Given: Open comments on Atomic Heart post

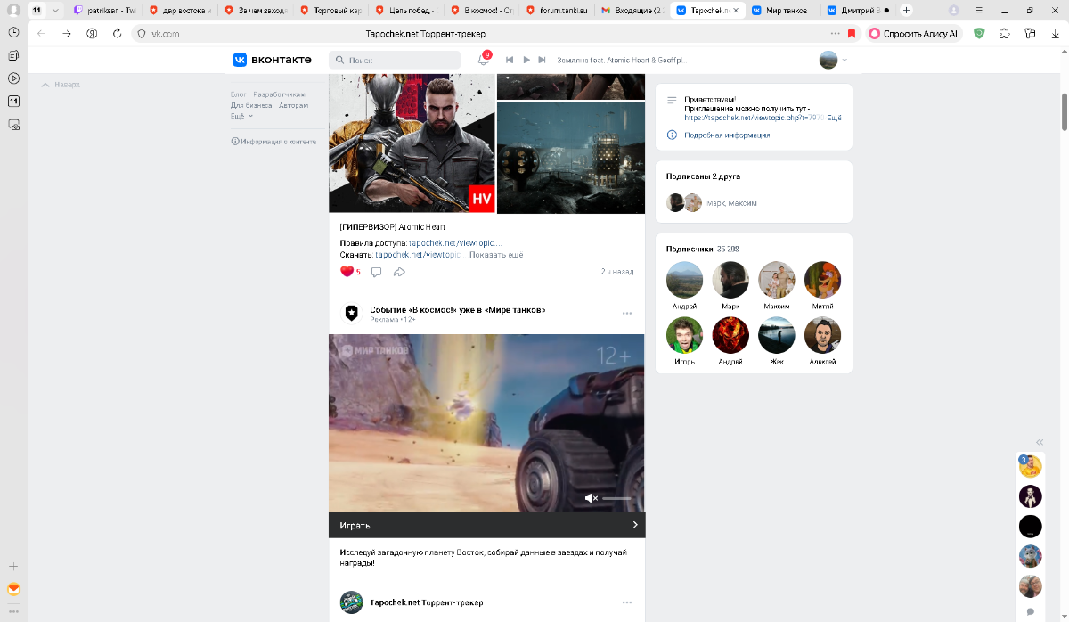Looking at the screenshot, I should tap(376, 272).
